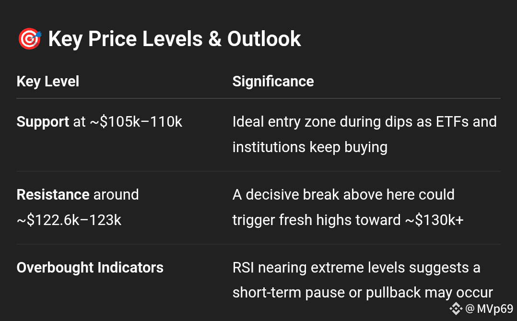Click the word around after Resistance

pos(116,195)
